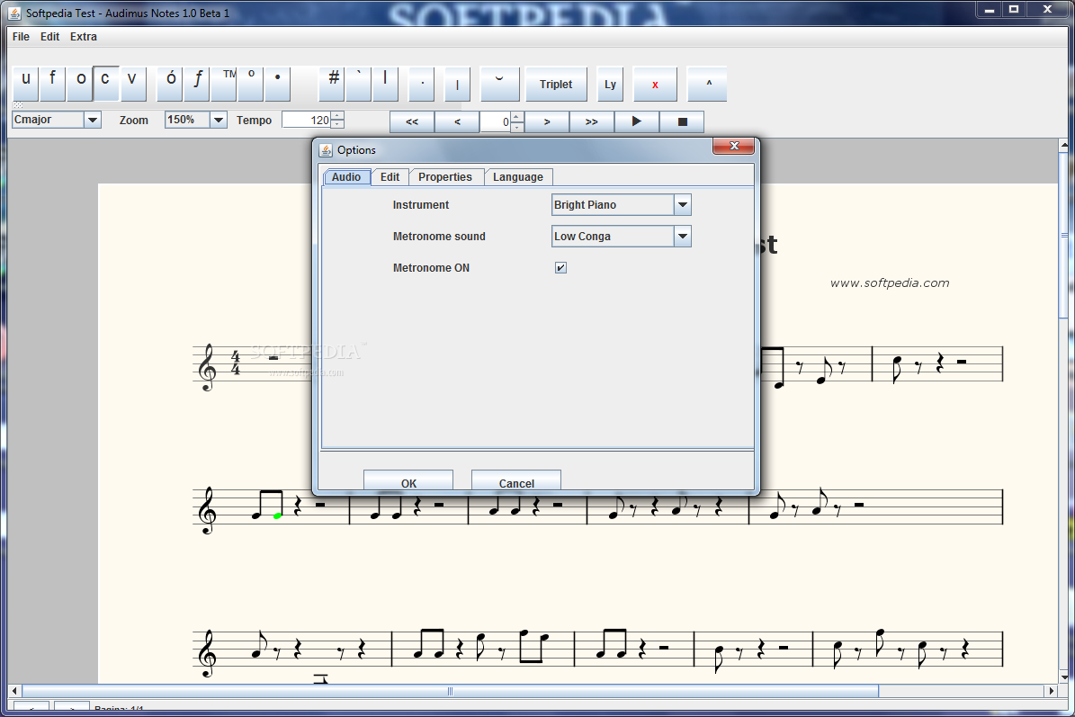Decrease tempo with the down spinner arrow
Viewport: 1075px width, 717px height.
[337, 124]
